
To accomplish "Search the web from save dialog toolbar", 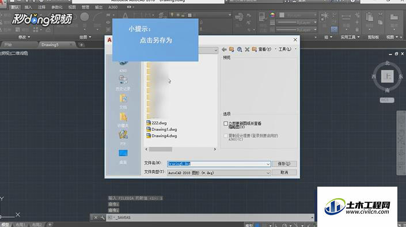I will tap(240, 50).
